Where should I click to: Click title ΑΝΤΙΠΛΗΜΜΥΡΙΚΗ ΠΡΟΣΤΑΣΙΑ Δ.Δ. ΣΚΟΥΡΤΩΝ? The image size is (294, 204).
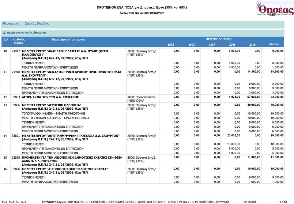pos(71,136)
